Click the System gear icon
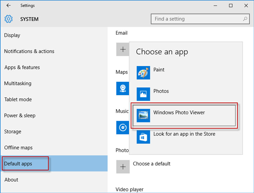The height and width of the screenshot is (193, 254). click(x=8, y=19)
